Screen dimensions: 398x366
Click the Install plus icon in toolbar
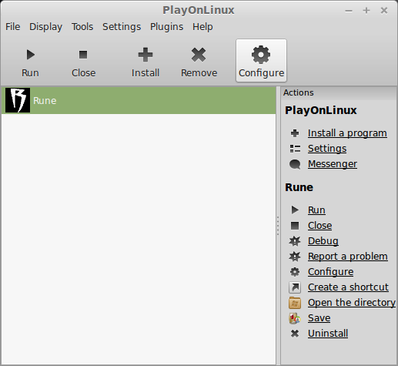coord(145,55)
